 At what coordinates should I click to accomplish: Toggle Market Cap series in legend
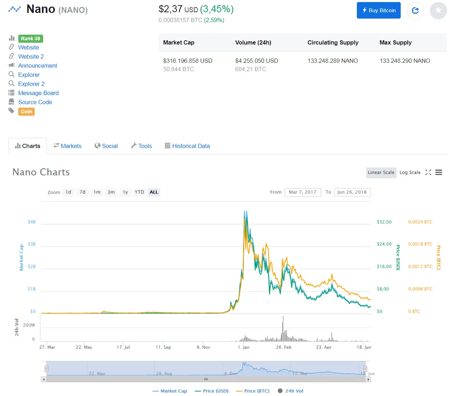coord(170,391)
